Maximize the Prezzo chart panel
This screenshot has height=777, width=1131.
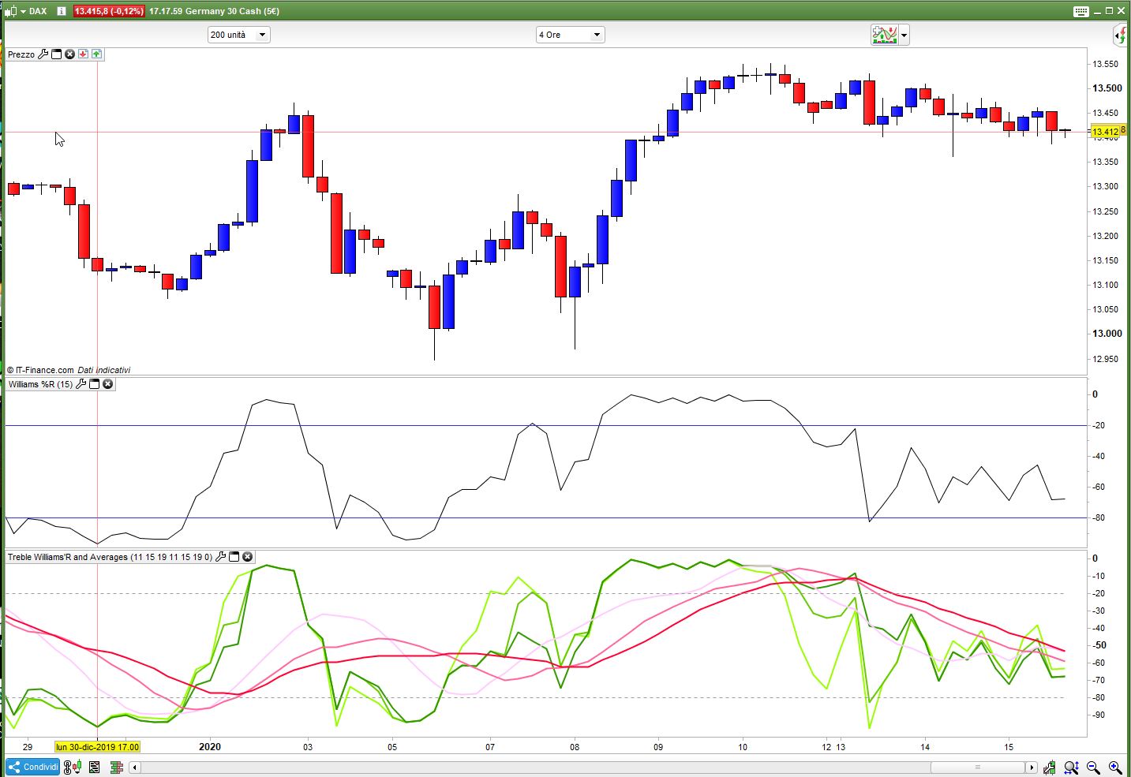57,54
